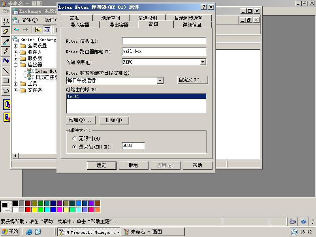Open the 传递顺序 FIFO dropdown
The image size is (316, 237).
click(x=203, y=62)
